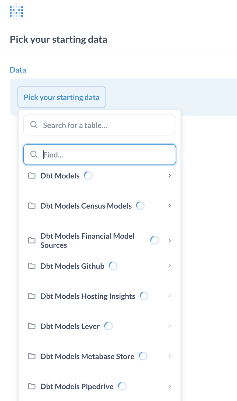
Task: Click the Metabase logo icon
Action: [x=16, y=11]
